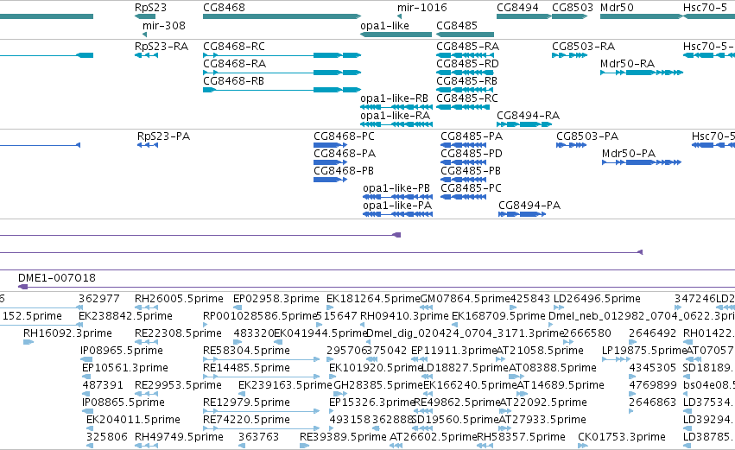
Task: Select the CG8468-PB protein label
Action: point(344,171)
